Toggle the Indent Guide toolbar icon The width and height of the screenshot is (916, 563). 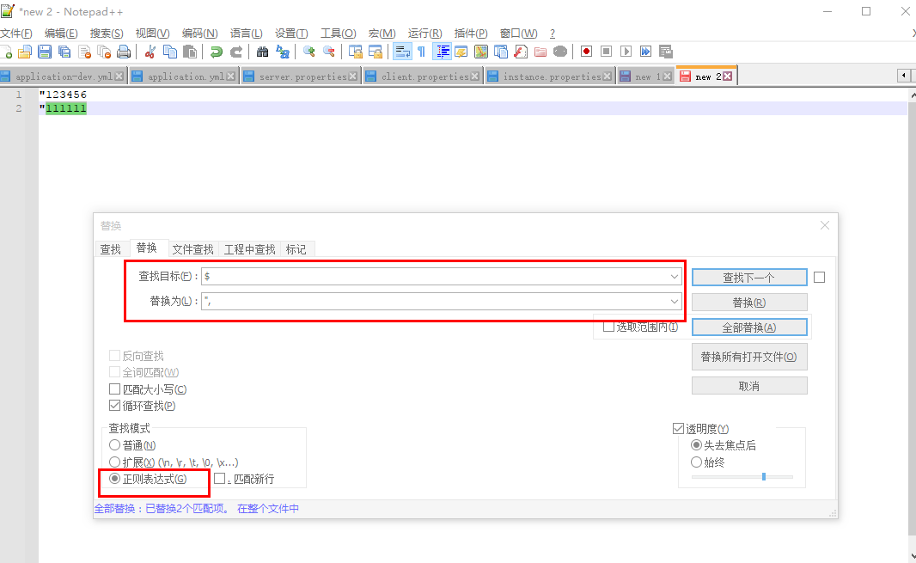tap(442, 52)
